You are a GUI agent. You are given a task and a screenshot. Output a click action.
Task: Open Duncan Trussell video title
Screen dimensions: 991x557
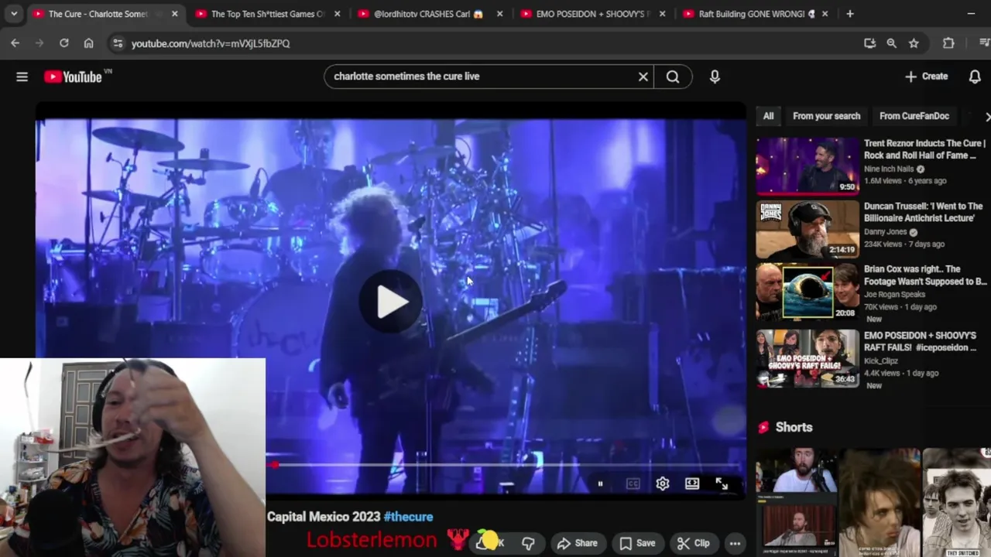(924, 212)
